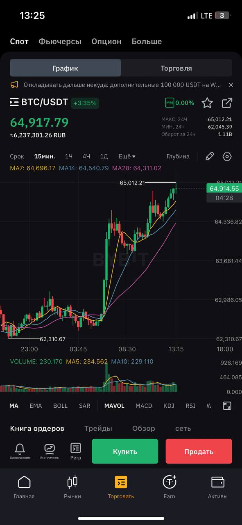Expand the Ещё timeframe dropdown
Screen dimensions: 242x525
click(127, 156)
